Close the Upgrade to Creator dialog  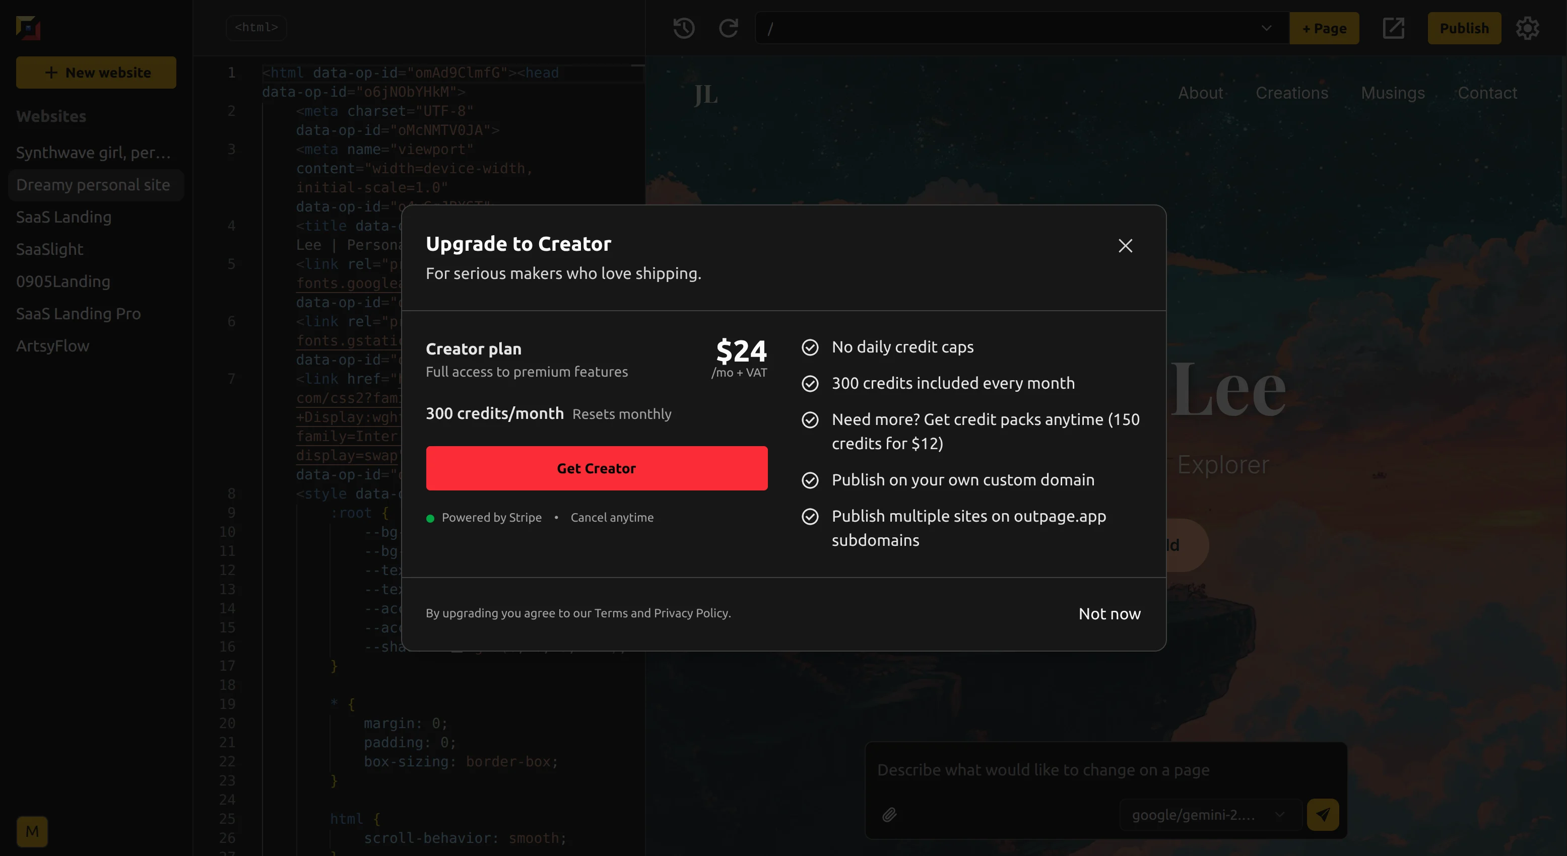click(1125, 246)
